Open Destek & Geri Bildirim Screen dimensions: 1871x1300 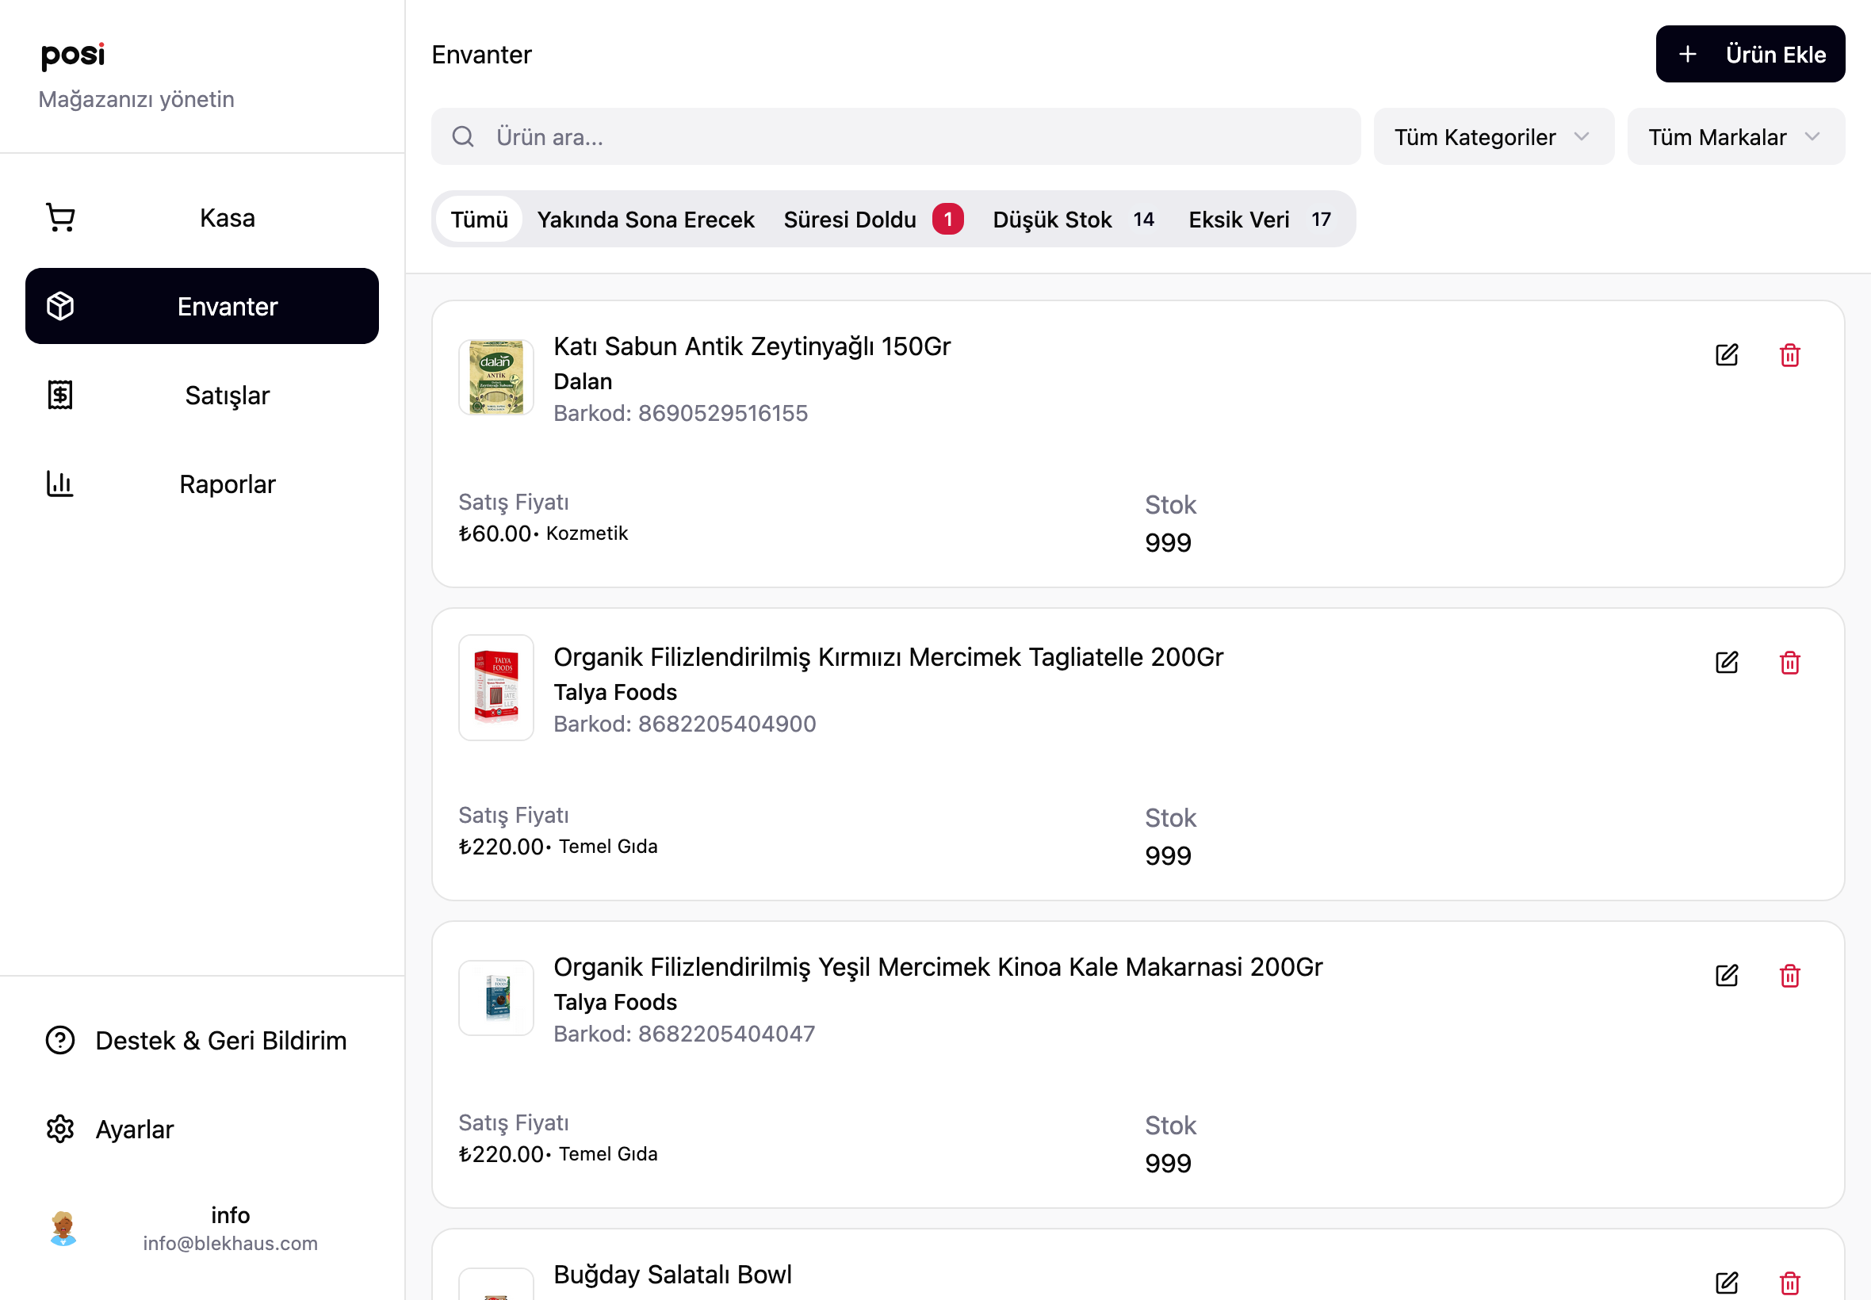(202, 1040)
